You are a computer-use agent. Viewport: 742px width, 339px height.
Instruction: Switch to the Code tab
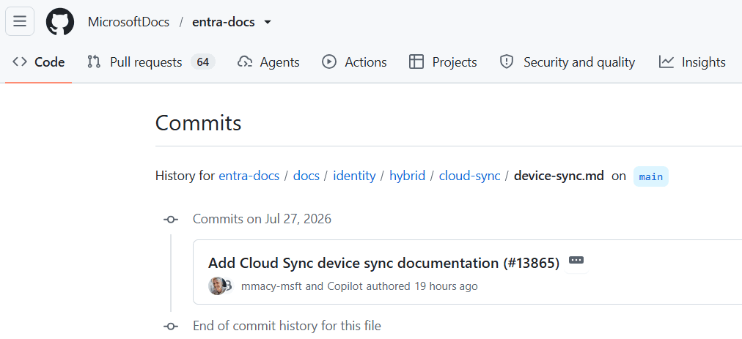click(38, 62)
